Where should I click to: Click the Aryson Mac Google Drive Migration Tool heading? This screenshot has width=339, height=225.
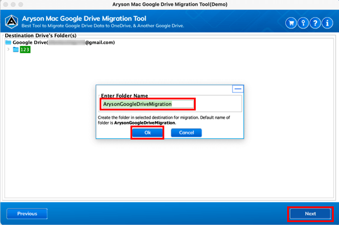coord(84,19)
